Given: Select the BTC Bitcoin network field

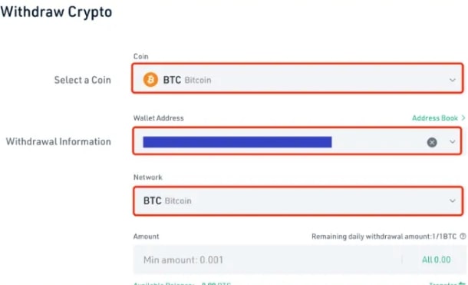Looking at the screenshot, I should click(x=298, y=200).
